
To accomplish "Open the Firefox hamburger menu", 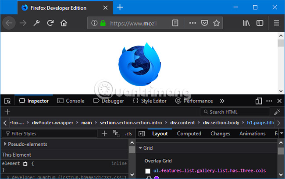I will (x=277, y=23).
